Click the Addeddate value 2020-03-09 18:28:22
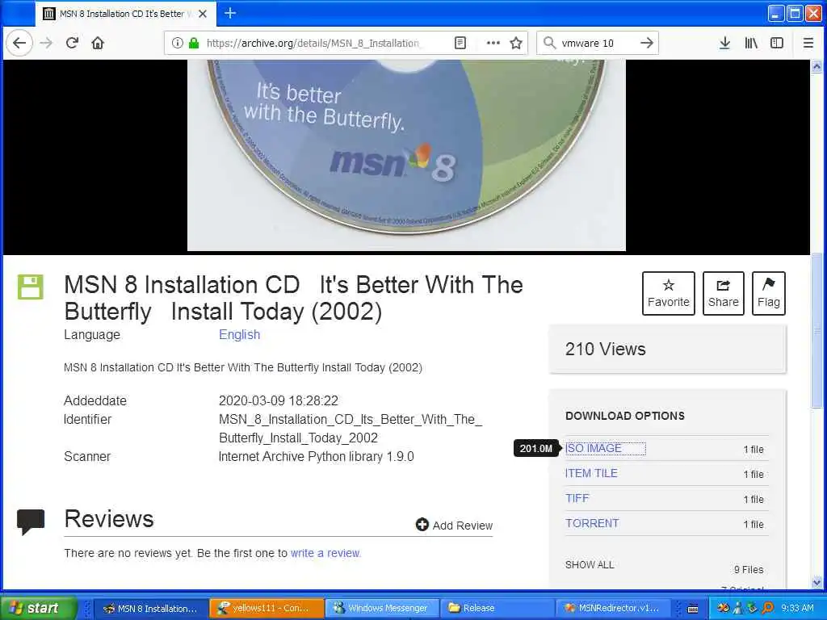827x620 pixels. 279,400
